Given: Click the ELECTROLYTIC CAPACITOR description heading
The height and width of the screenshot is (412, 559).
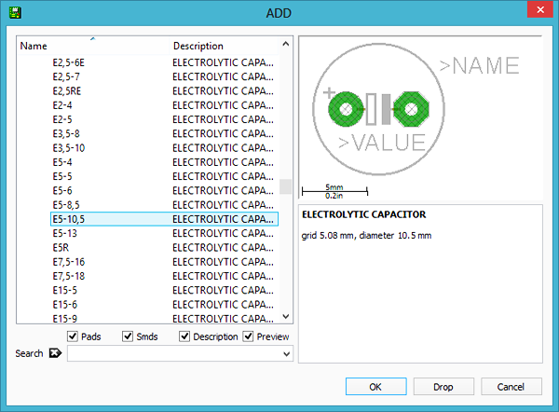Looking at the screenshot, I should (x=363, y=214).
